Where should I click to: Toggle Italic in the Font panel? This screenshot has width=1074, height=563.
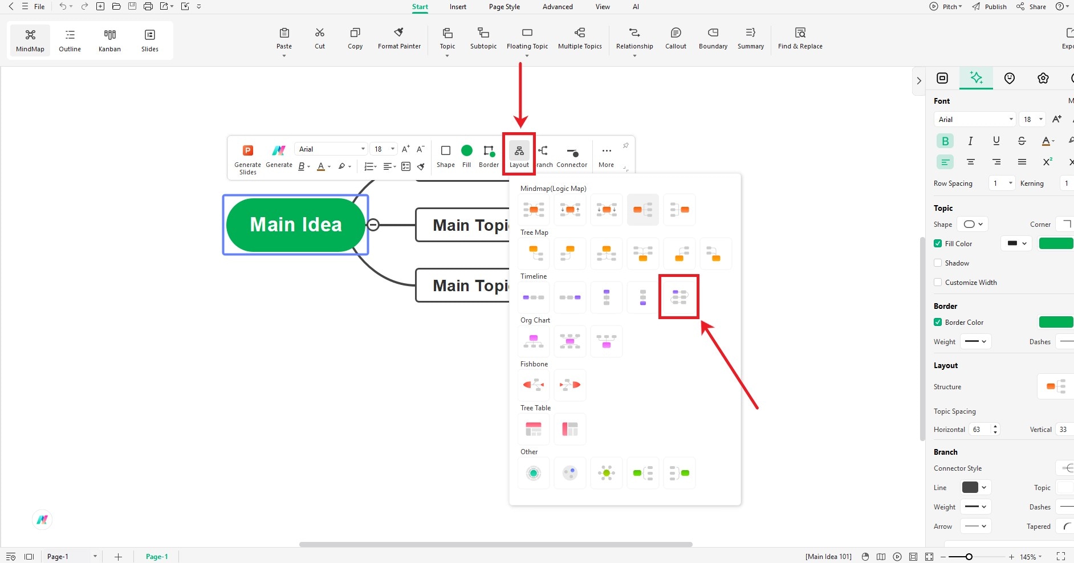(970, 141)
